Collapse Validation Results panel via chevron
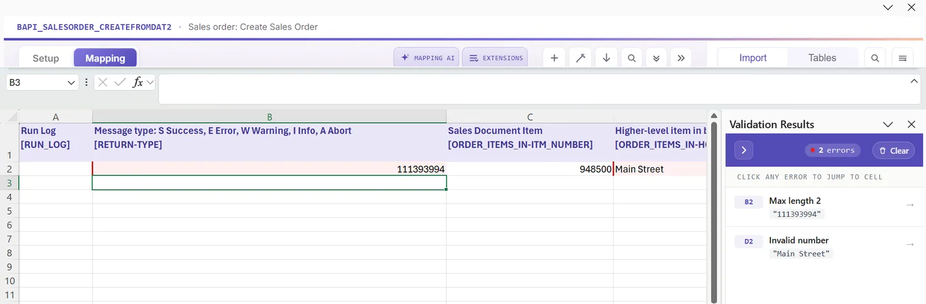Image resolution: width=926 pixels, height=304 pixels. point(888,124)
